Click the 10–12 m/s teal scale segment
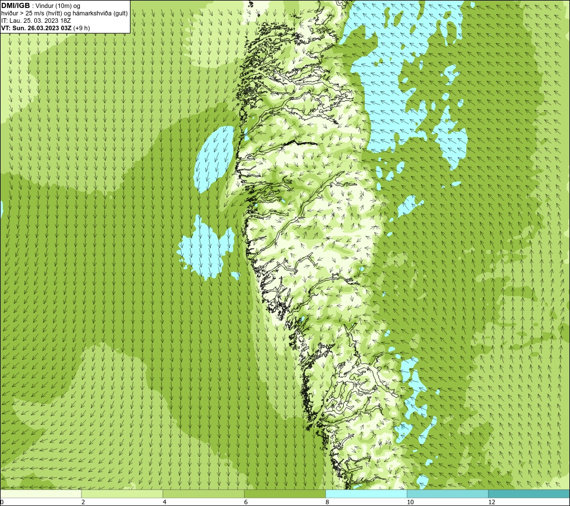Viewport: 570px width, 506px height. [x=448, y=494]
